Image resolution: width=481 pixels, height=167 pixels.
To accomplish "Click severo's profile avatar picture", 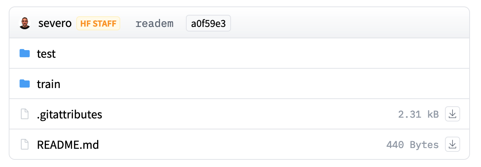I will (25, 24).
